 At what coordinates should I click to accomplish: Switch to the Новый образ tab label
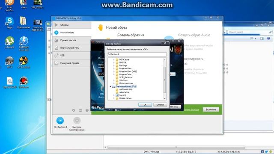tap(67, 33)
